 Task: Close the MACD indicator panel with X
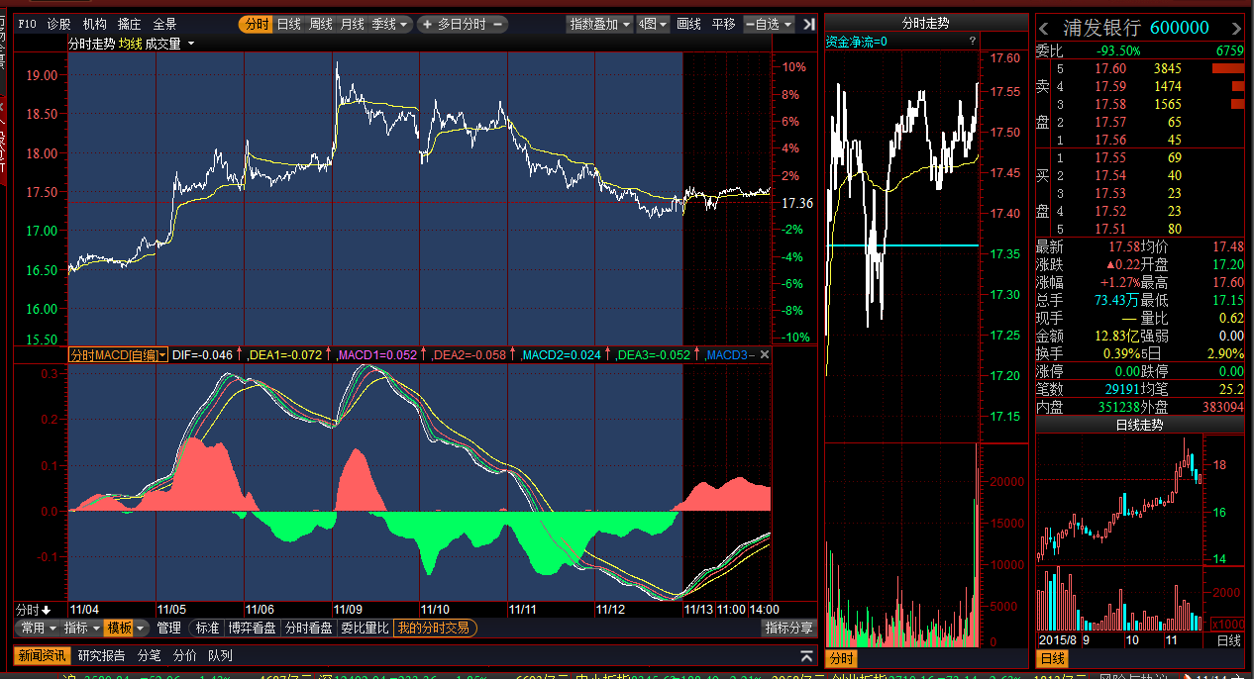tap(765, 354)
